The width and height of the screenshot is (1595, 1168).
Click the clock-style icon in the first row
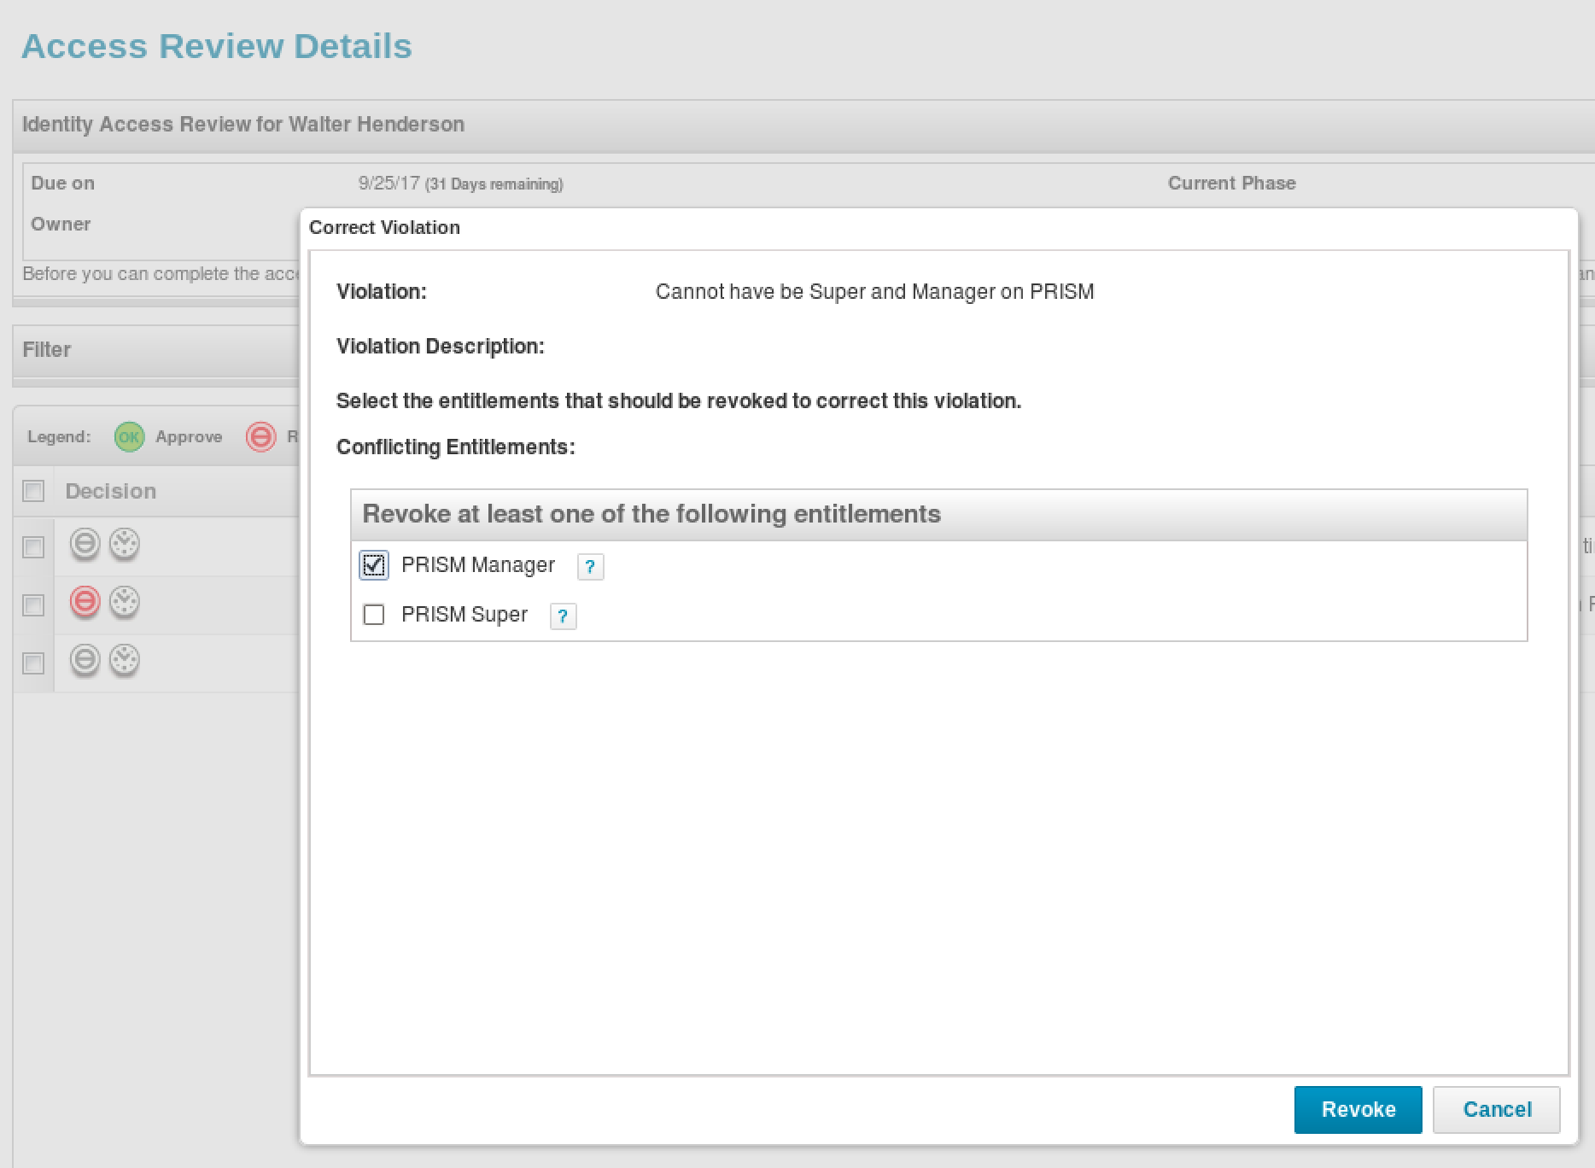click(125, 545)
